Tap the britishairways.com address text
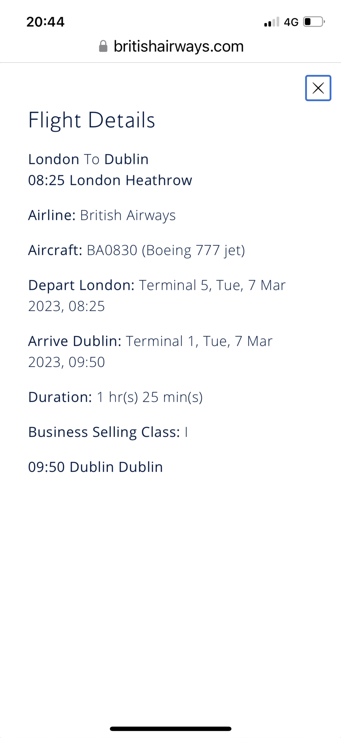 tap(178, 46)
